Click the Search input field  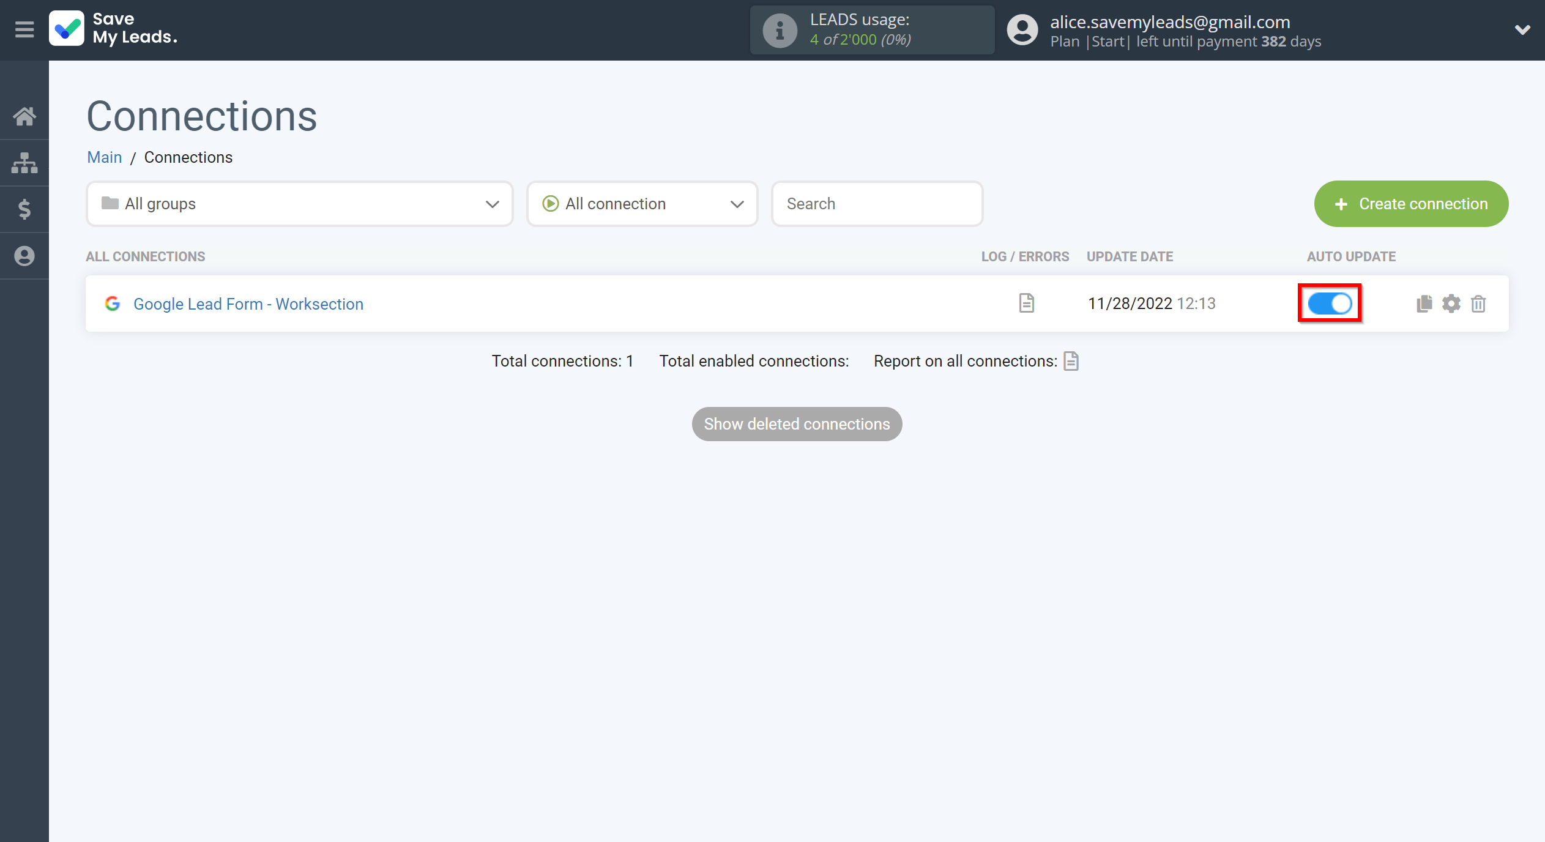tap(876, 203)
